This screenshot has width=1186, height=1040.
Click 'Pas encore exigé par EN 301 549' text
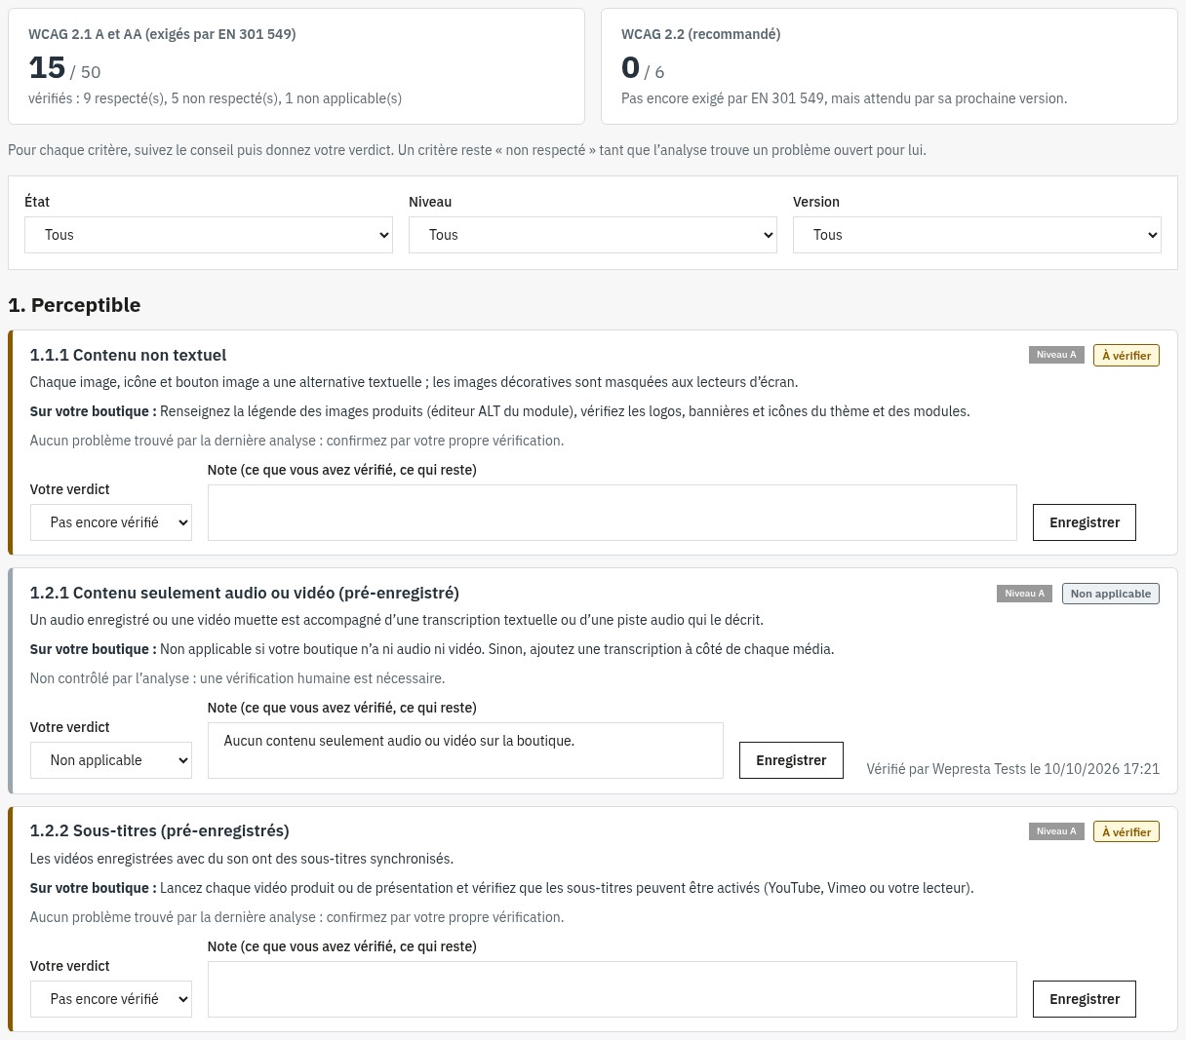(x=844, y=98)
